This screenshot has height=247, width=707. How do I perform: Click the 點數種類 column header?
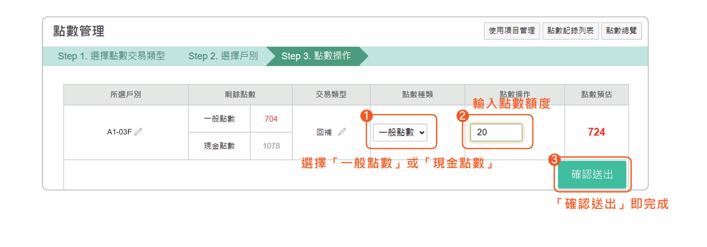(417, 95)
